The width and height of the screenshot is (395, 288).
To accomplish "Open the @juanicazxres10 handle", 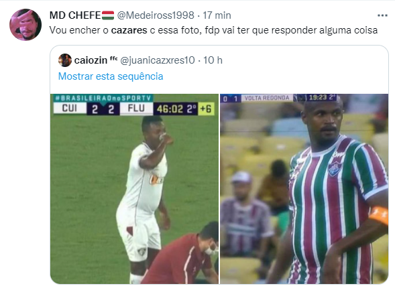I will [158, 60].
